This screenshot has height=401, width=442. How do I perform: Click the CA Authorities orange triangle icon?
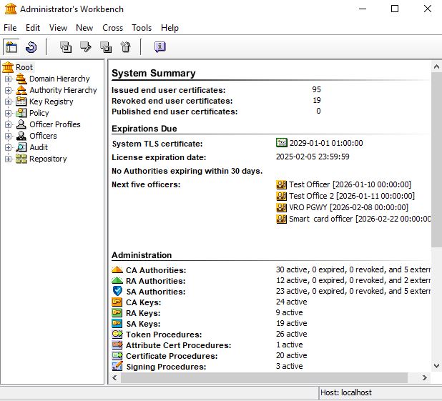[x=117, y=270]
